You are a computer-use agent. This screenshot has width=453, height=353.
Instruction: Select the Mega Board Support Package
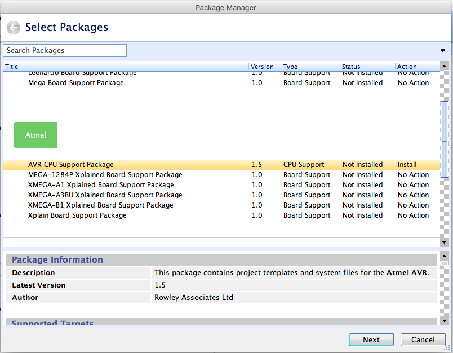coord(76,83)
